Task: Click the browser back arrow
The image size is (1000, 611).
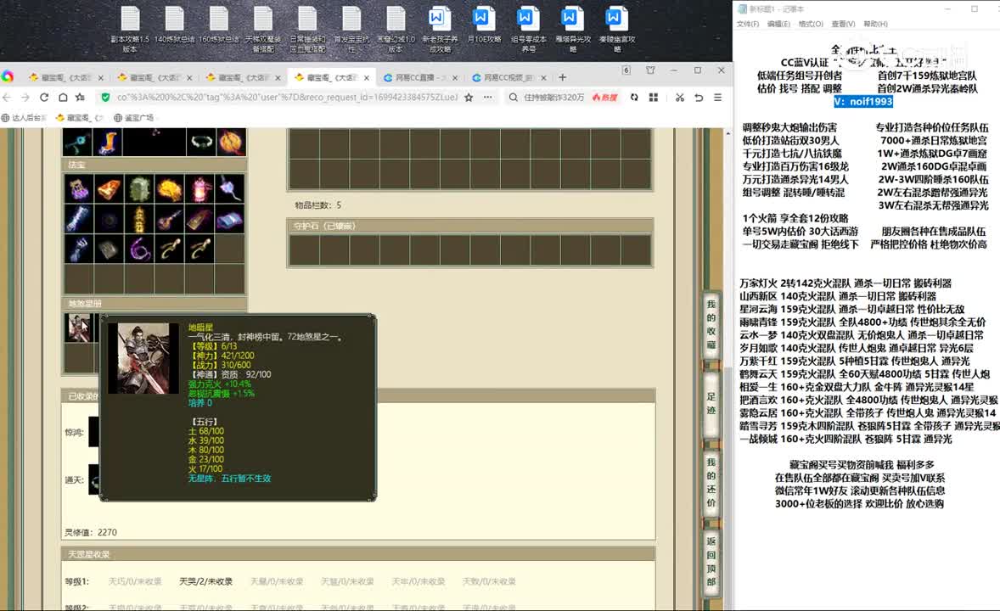Action: tap(7, 97)
